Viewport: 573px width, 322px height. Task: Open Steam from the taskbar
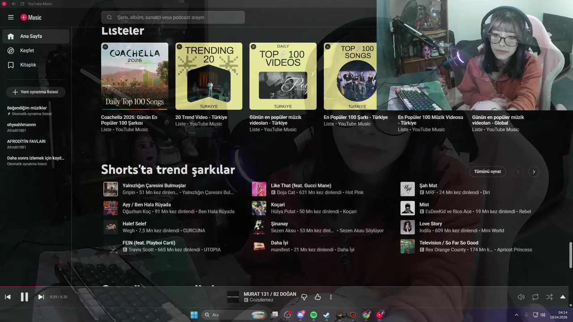[x=327, y=315]
